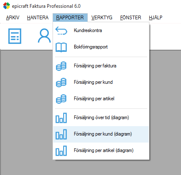Open the HANTERA menu
This screenshot has width=181, height=175.
[38, 18]
